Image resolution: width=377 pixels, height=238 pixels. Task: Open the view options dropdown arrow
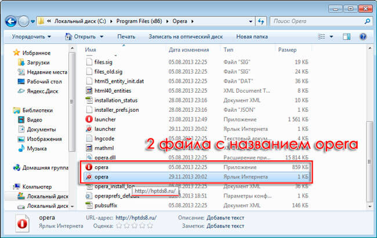(x=331, y=36)
